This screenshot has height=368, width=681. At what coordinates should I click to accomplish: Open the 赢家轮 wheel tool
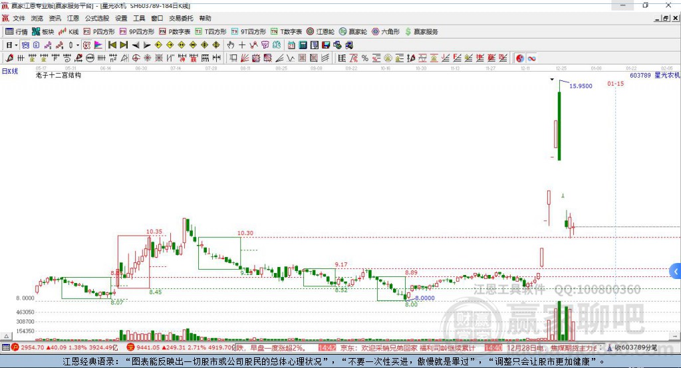pos(353,32)
